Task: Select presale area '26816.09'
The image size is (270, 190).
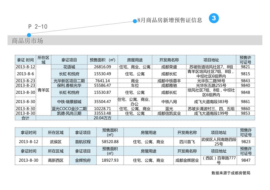Action: [x=103, y=67]
